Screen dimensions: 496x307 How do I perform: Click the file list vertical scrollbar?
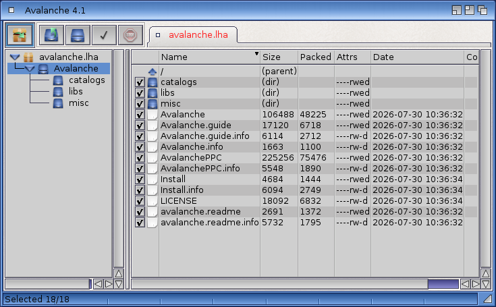coord(486,159)
